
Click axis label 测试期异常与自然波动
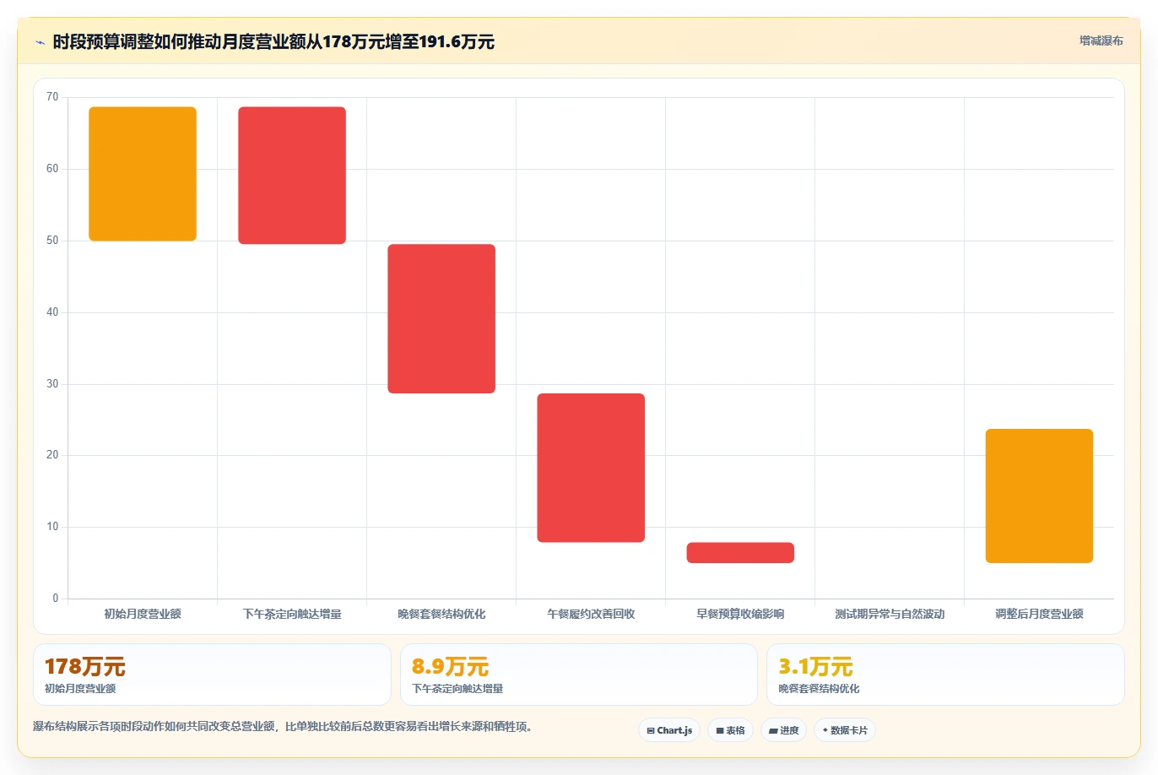pyautogui.click(x=890, y=614)
